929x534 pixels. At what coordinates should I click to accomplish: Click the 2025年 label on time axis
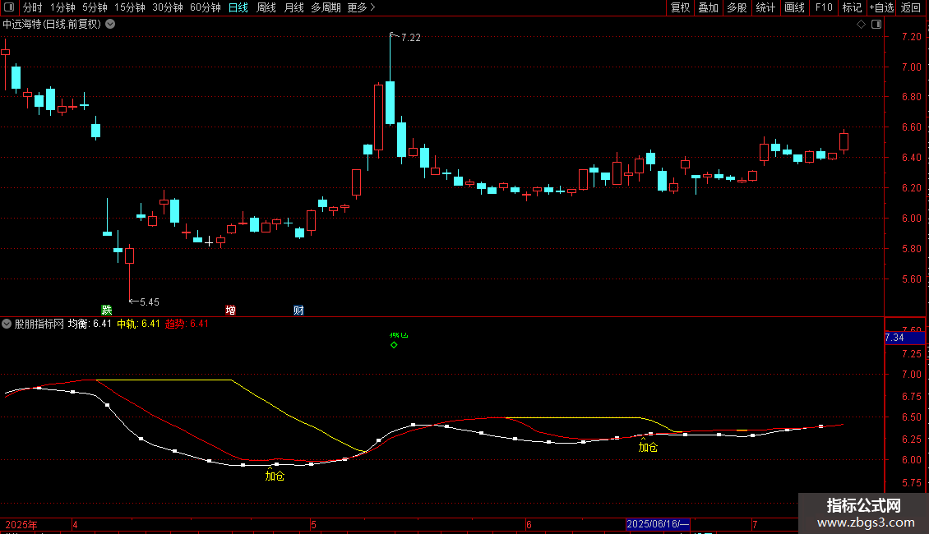[21, 524]
